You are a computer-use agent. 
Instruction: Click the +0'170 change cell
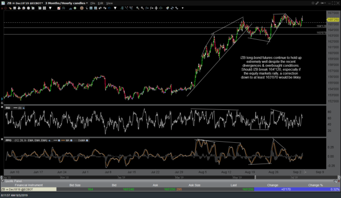(x=272, y=190)
